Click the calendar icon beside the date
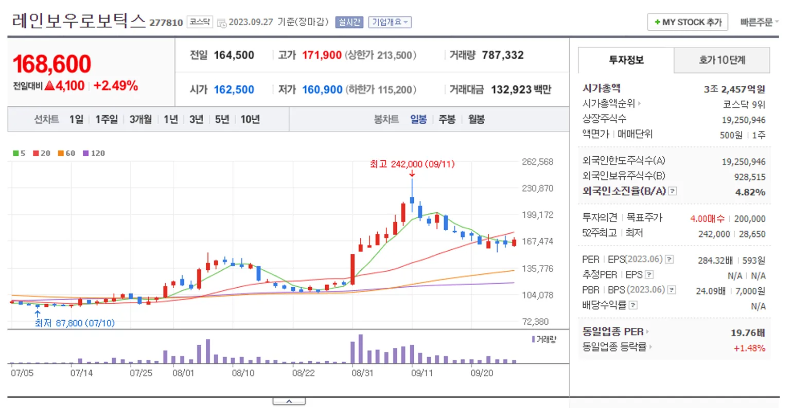The image size is (792, 408). (x=222, y=23)
